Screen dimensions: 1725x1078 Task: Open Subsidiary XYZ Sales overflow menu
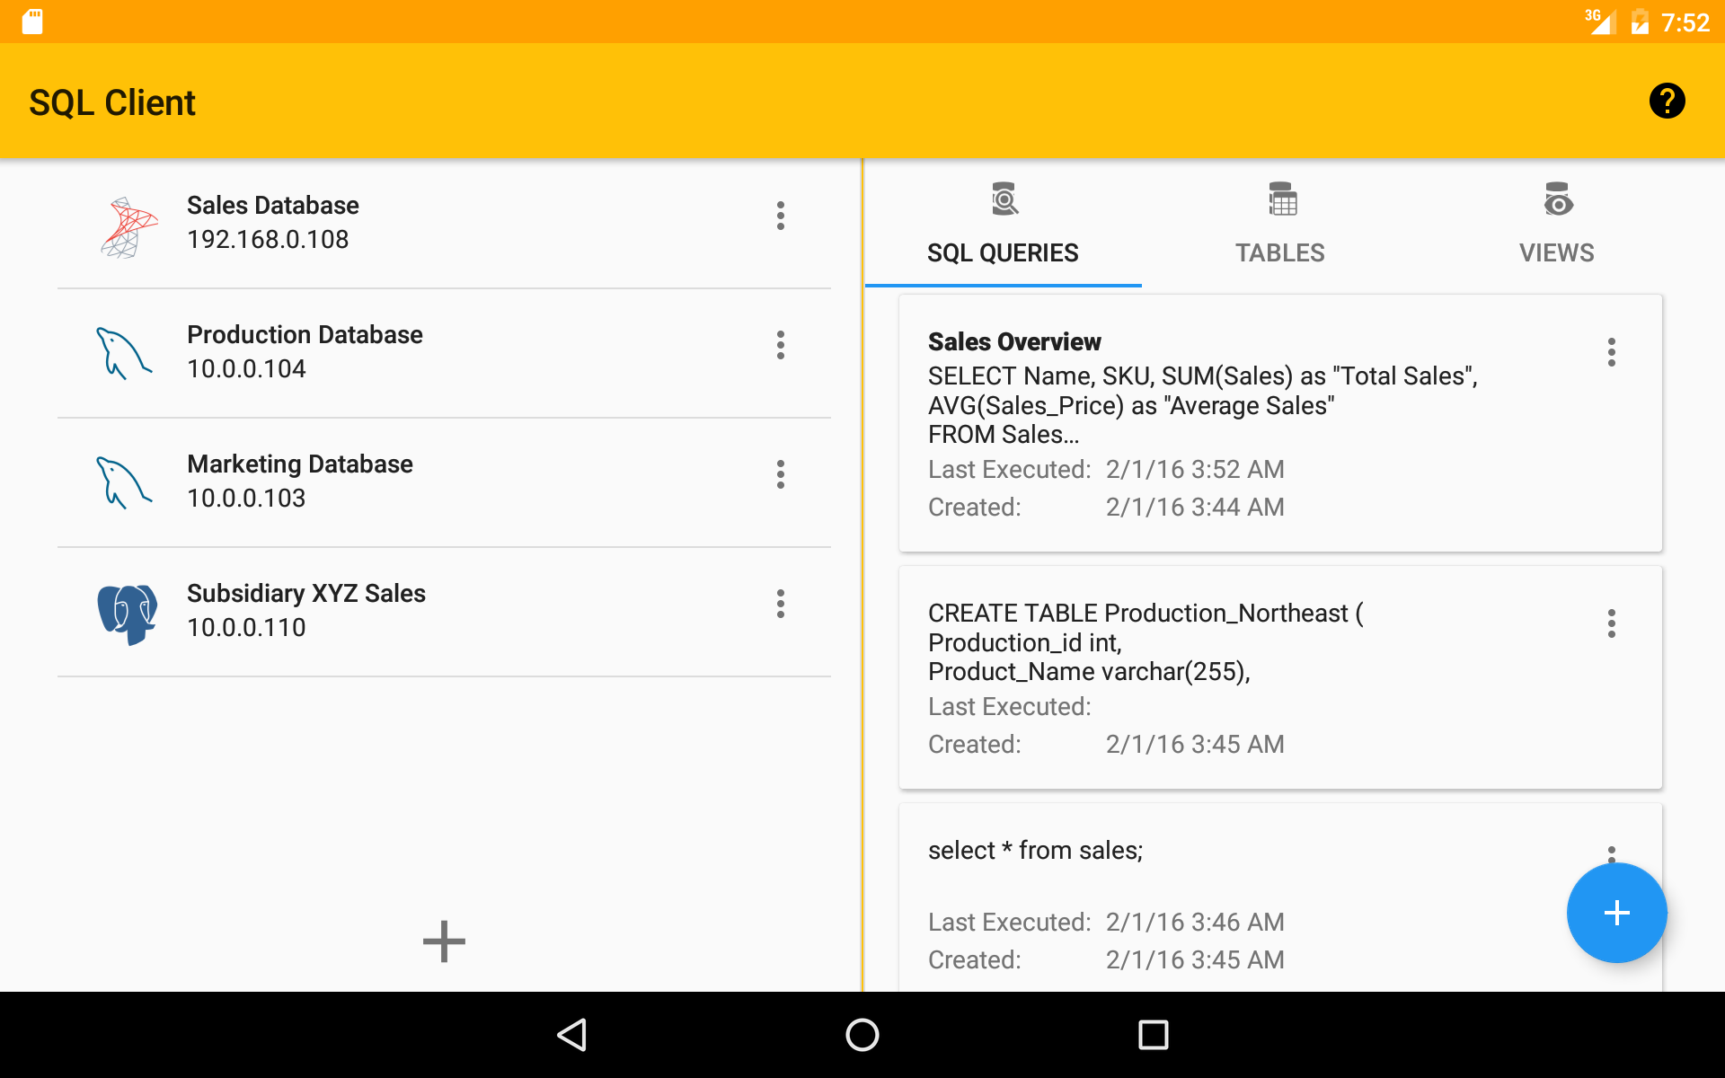tap(780, 604)
